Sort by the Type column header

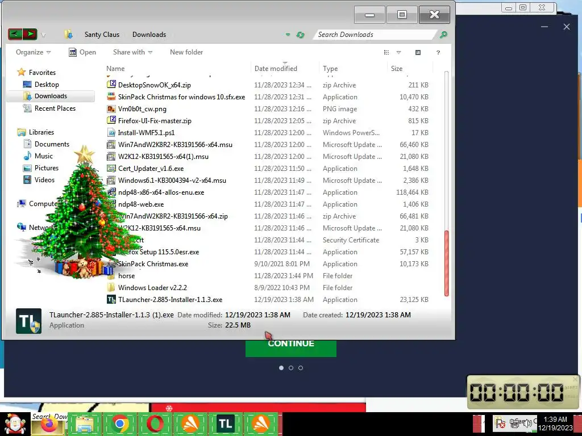pyautogui.click(x=353, y=69)
